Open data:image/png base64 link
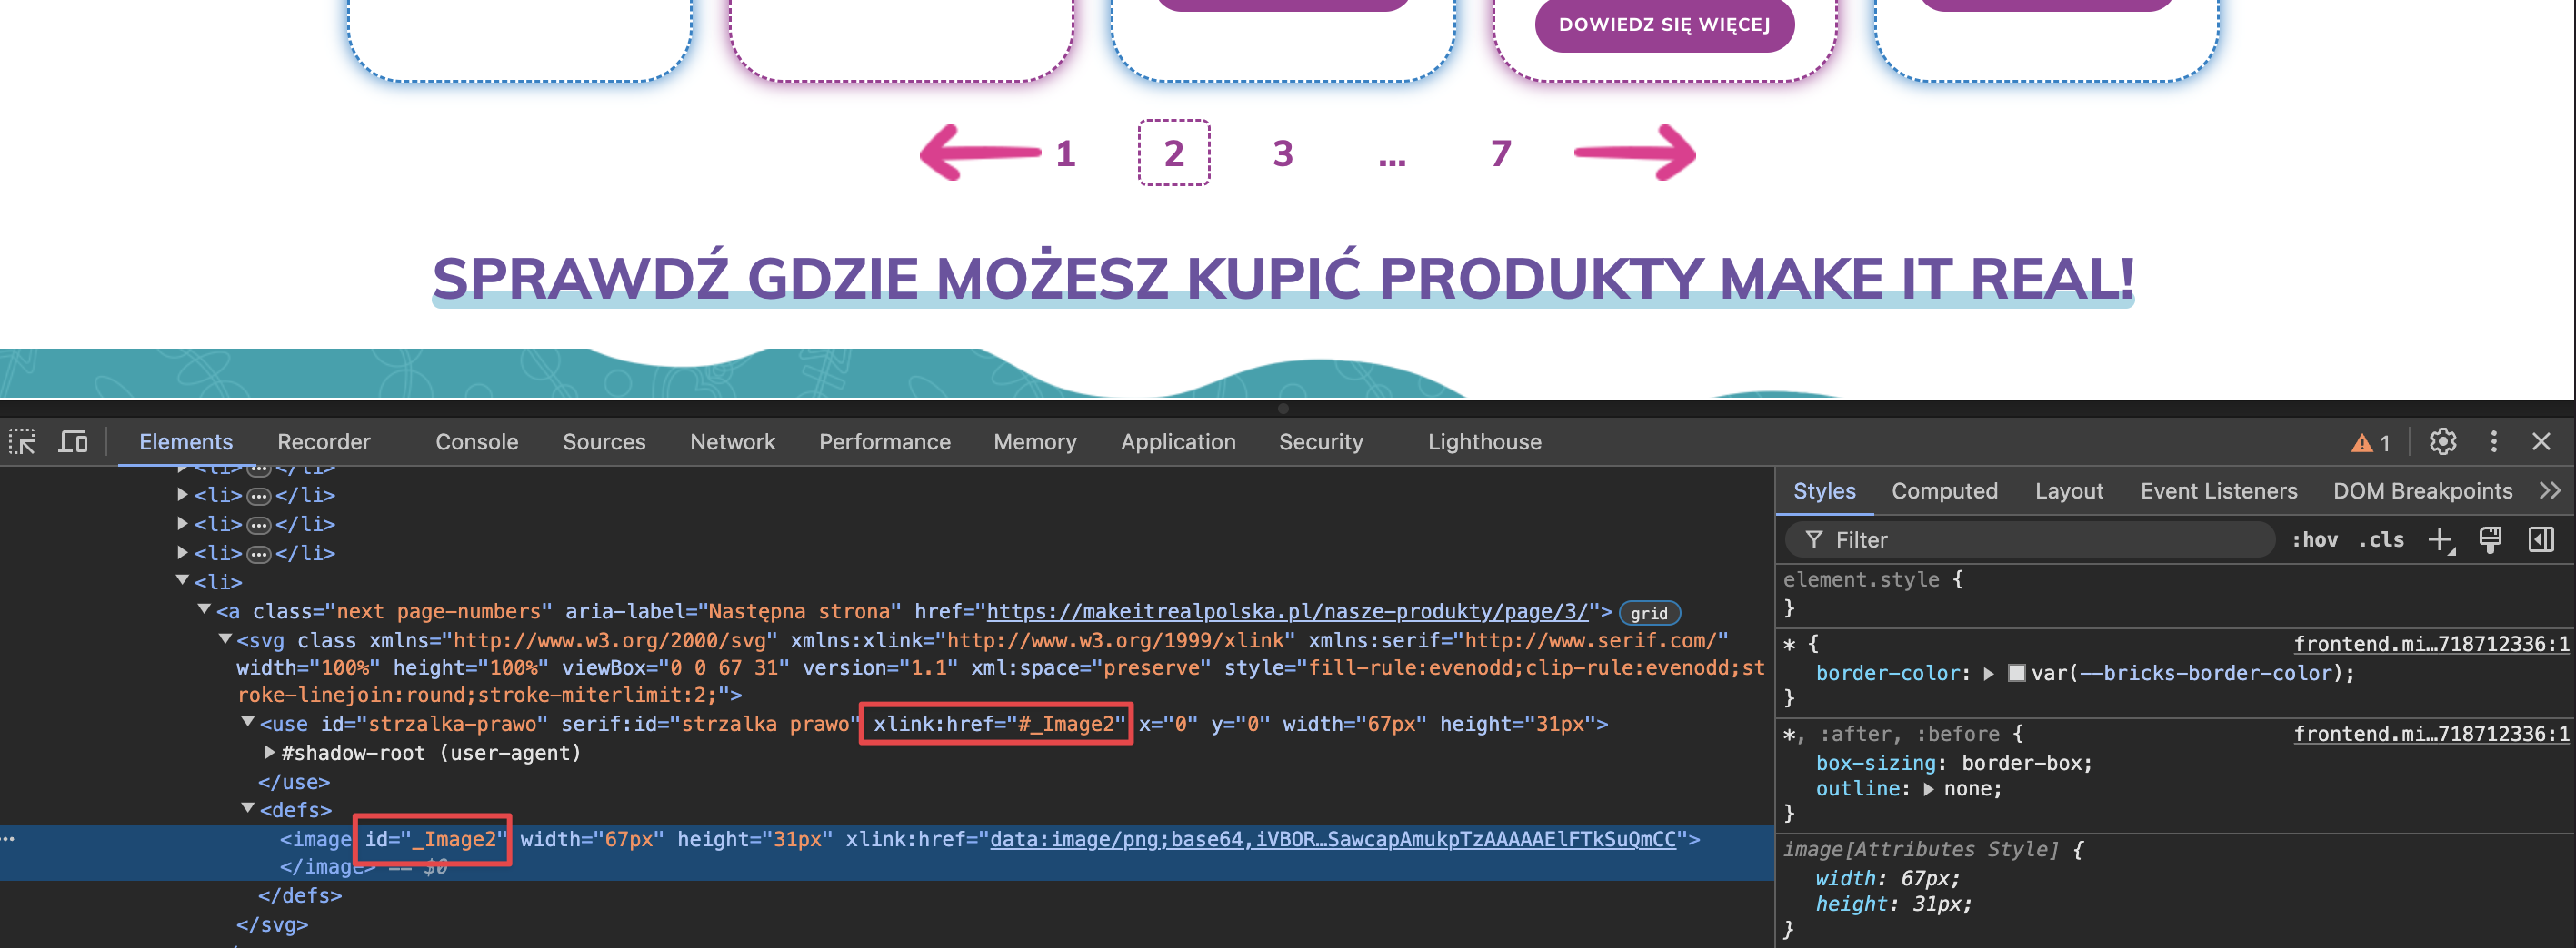This screenshot has height=948, width=2576. (1332, 839)
